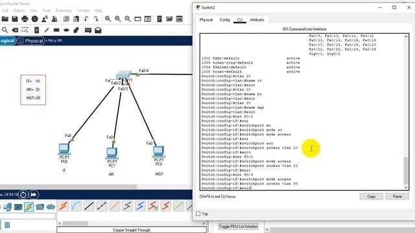Pick the Console cable connection

pyautogui.click(x=77, y=206)
